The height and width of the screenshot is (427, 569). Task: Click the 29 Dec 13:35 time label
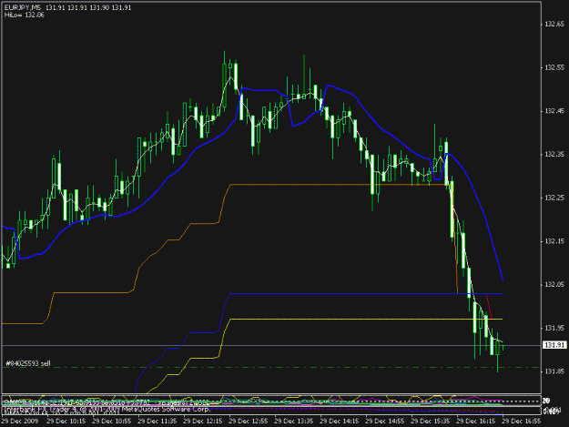pyautogui.click(x=293, y=422)
